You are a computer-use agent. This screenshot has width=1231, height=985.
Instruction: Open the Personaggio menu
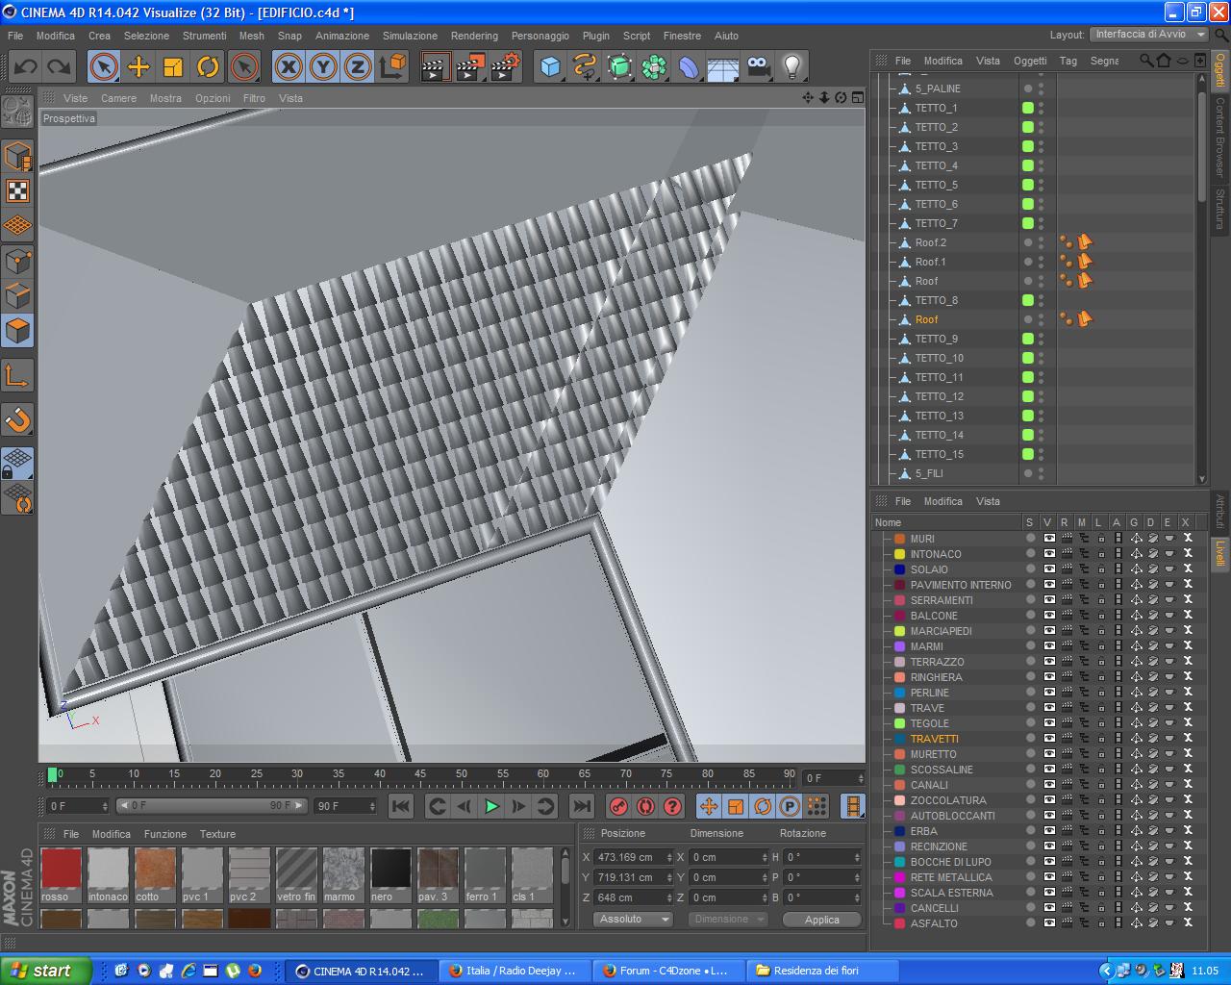point(540,36)
